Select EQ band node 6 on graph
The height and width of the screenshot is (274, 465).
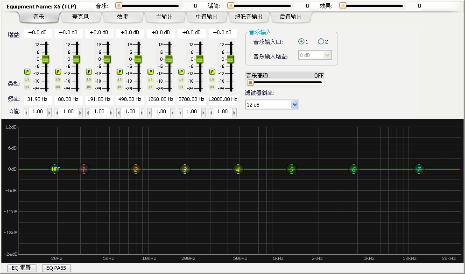(353, 169)
